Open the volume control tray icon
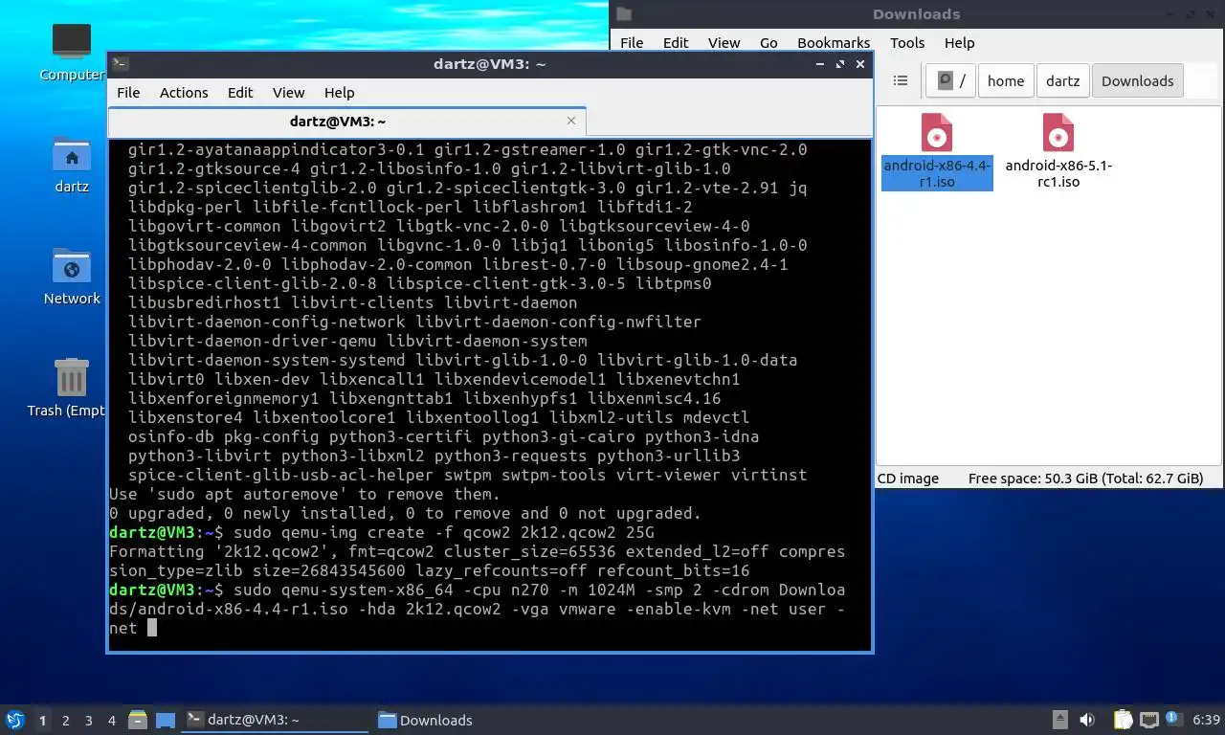The width and height of the screenshot is (1225, 735). 1087,720
